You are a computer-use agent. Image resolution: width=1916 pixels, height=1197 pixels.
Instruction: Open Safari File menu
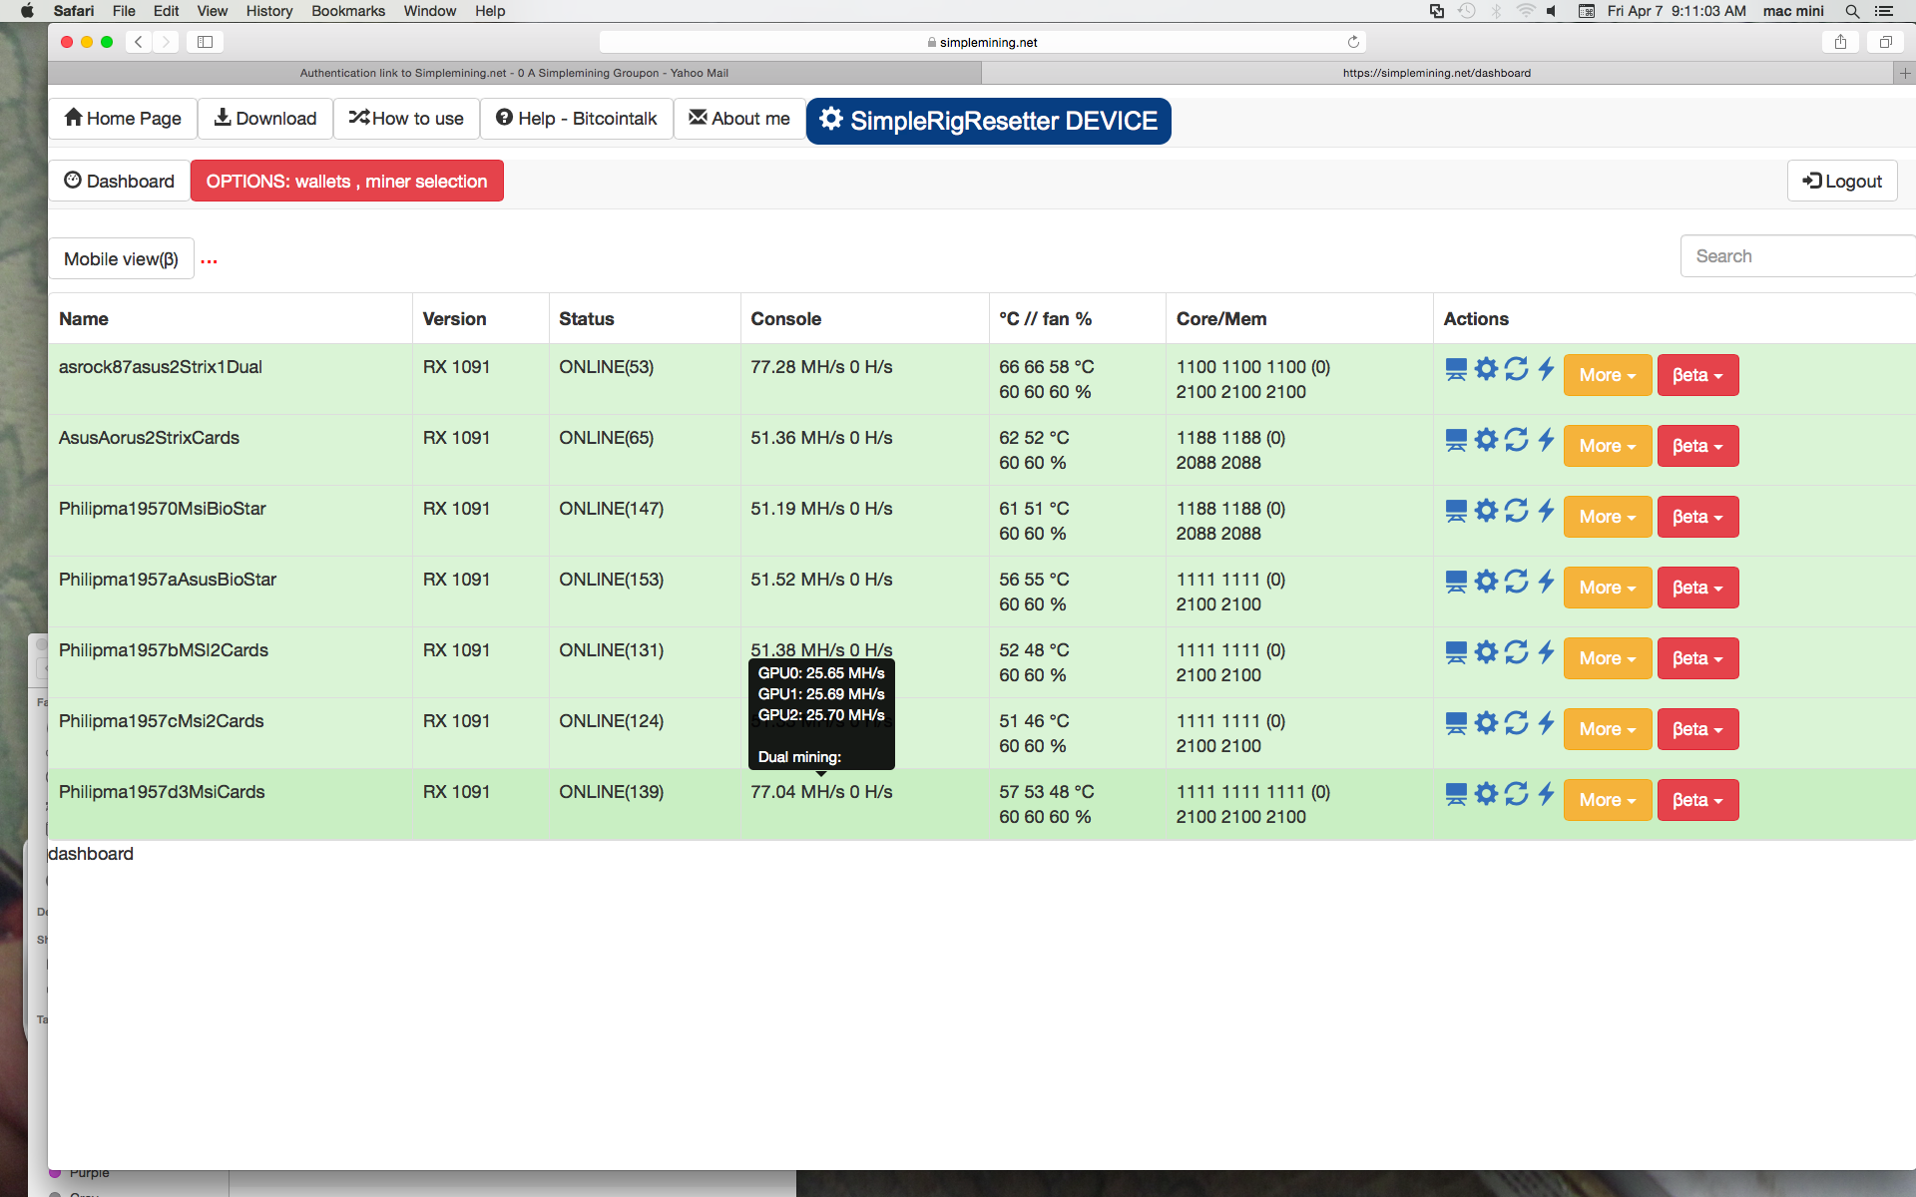coord(124,11)
